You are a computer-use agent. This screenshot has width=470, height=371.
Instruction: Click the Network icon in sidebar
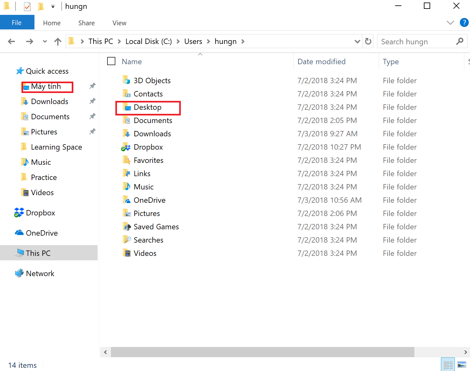click(x=19, y=273)
